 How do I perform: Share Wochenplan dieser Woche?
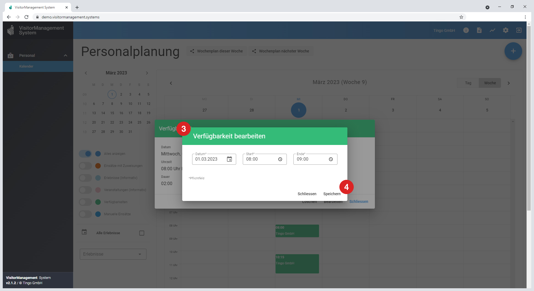(x=217, y=51)
